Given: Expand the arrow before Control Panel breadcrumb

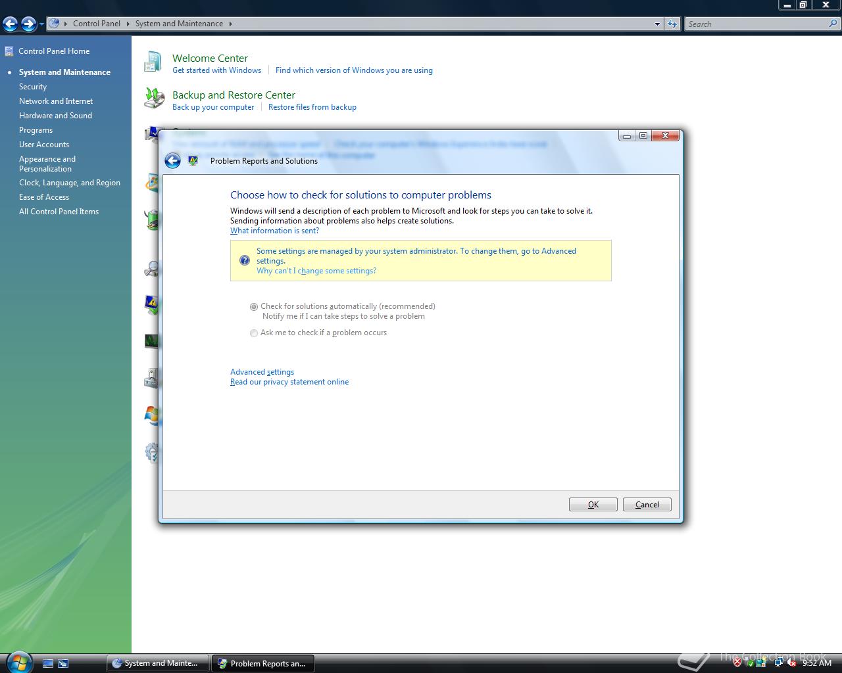Looking at the screenshot, I should [x=65, y=24].
